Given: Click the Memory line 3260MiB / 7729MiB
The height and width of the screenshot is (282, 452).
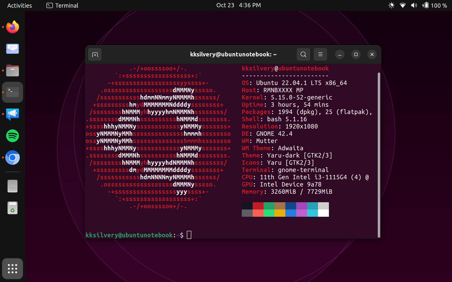Looking at the screenshot, I should point(287,192).
